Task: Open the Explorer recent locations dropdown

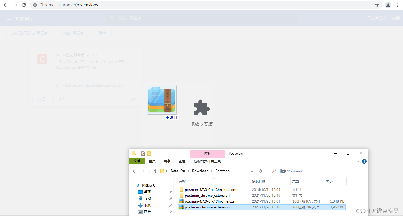Action: click(x=149, y=171)
